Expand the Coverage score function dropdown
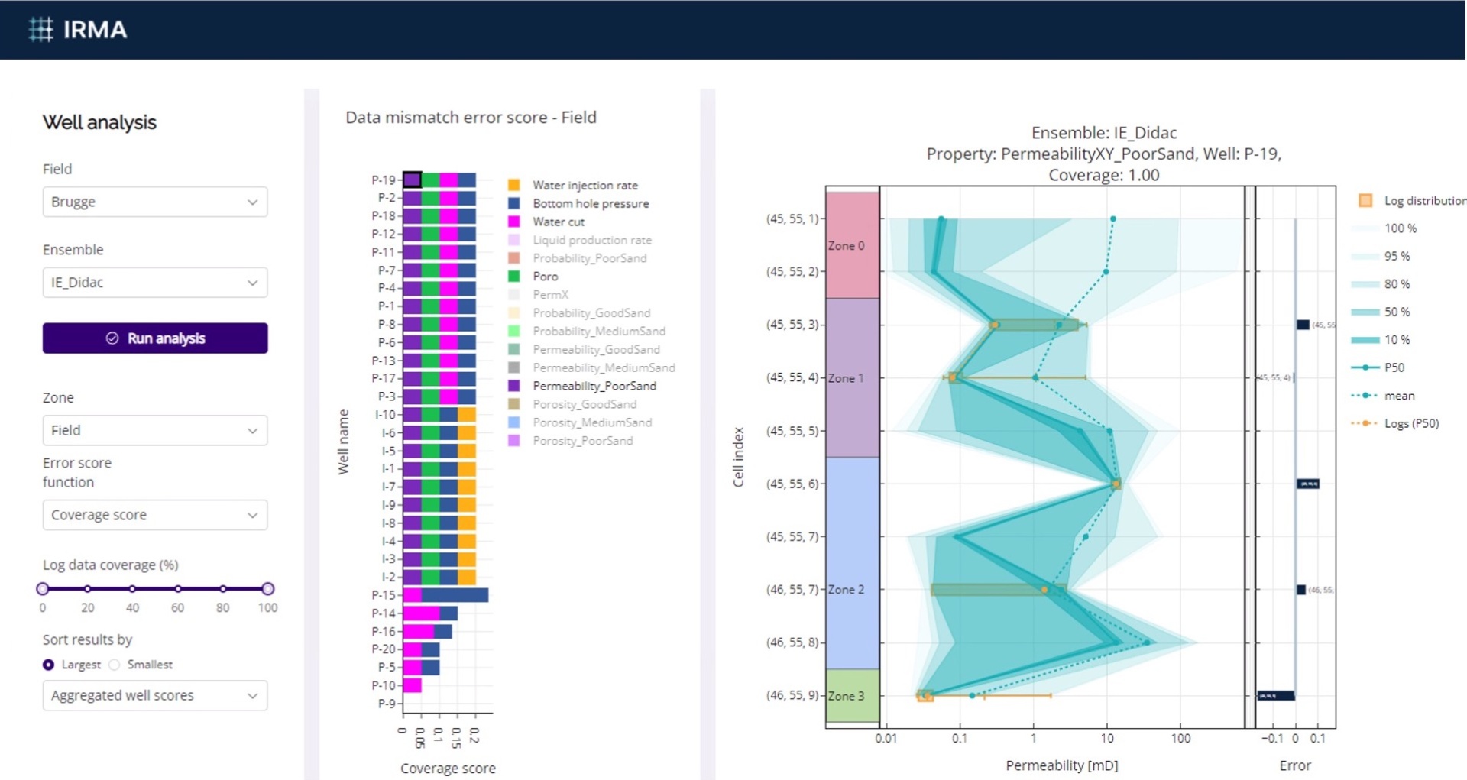This screenshot has width=1467, height=780. tap(155, 516)
